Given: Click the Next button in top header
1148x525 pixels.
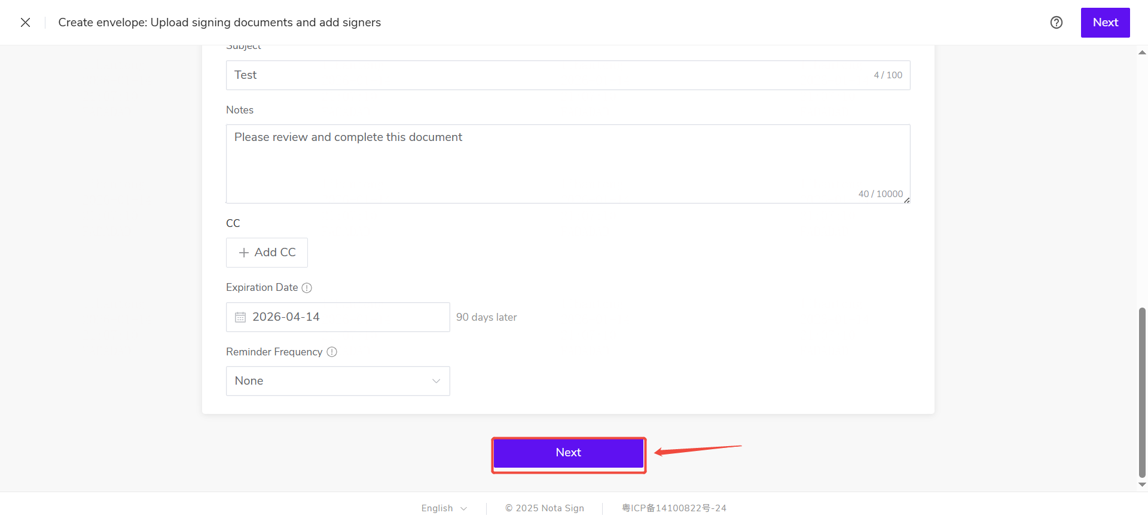Looking at the screenshot, I should coord(1104,23).
